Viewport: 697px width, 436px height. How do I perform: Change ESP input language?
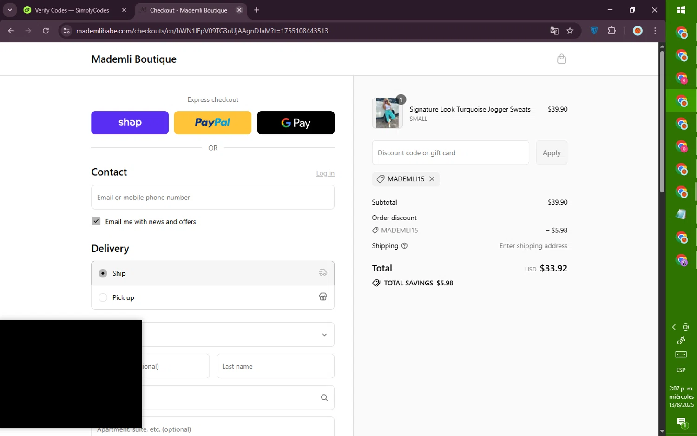click(x=681, y=370)
